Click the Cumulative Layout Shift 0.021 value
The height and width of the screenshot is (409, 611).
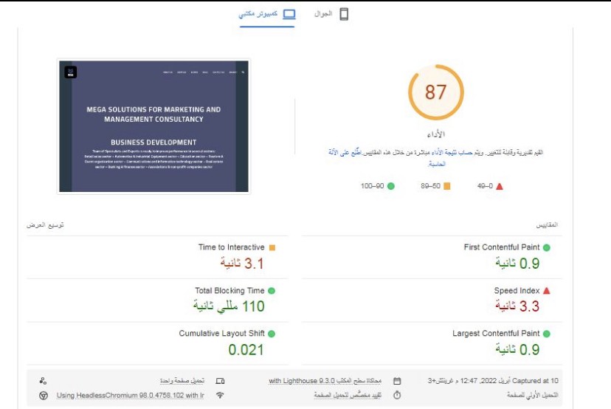[x=246, y=350]
